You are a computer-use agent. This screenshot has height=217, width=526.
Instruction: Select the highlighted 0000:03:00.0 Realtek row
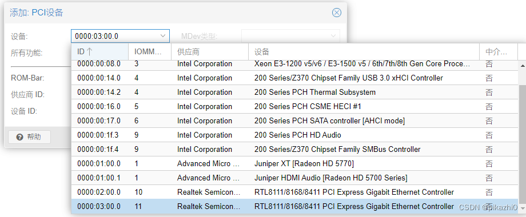point(294,207)
